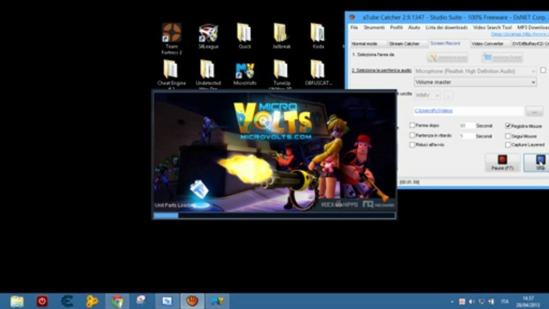Click the MicroVolts splash loading progress bar
Screen dimensions: 549x309
274,215
